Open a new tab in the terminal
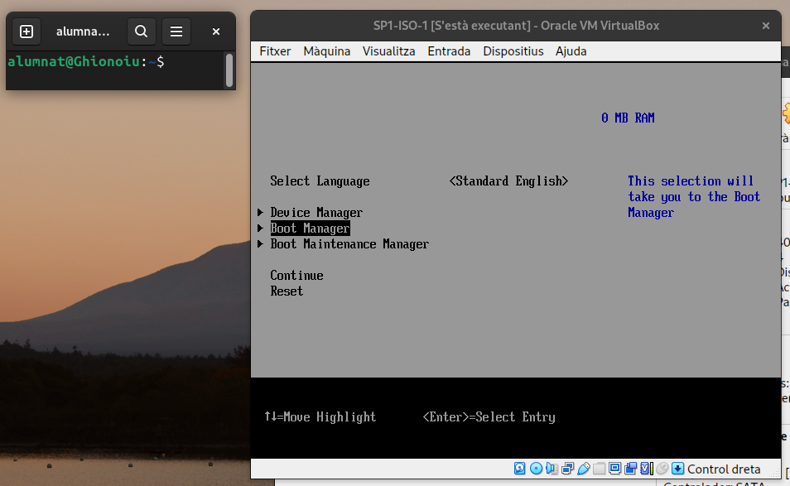The image size is (790, 486). pos(26,31)
